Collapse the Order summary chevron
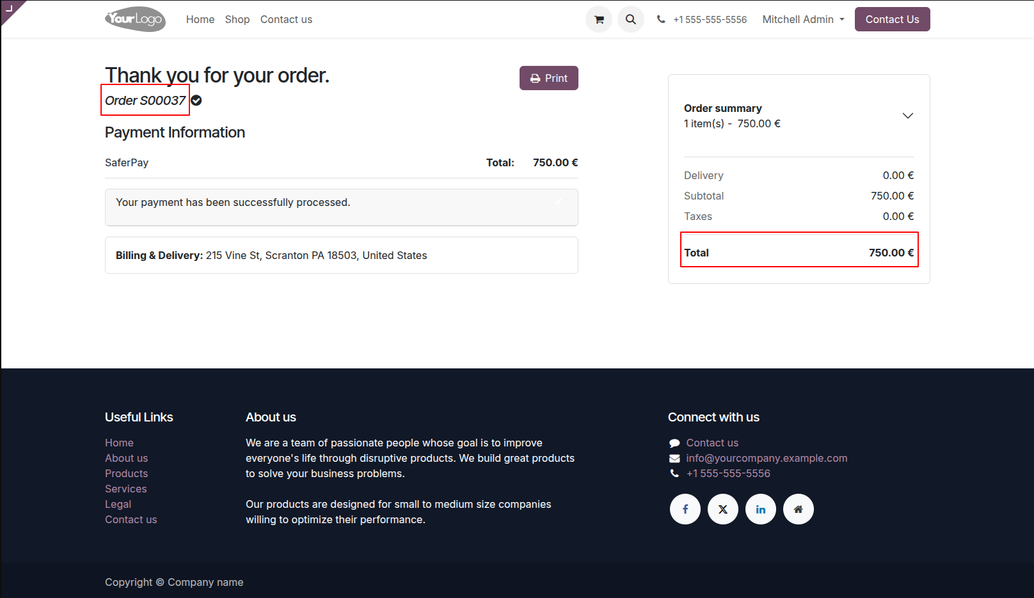Screen dimensions: 1034x598 pos(907,116)
